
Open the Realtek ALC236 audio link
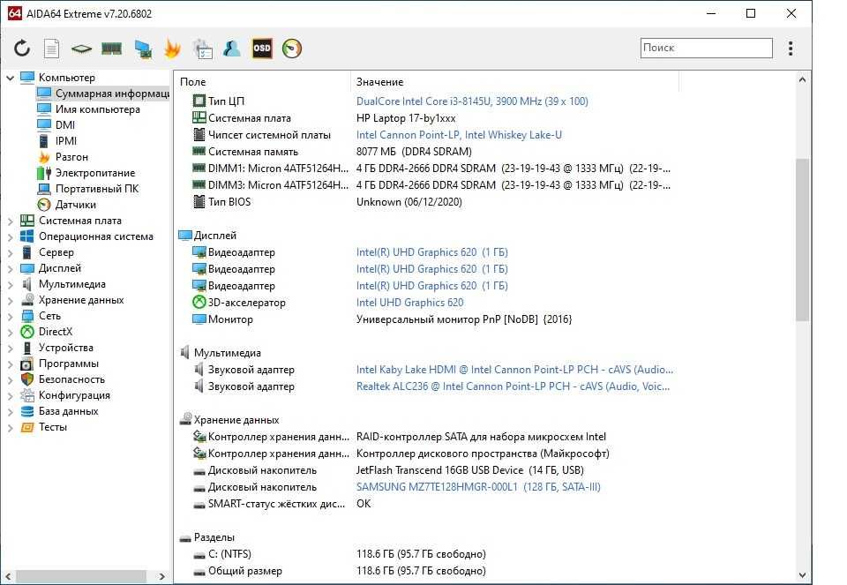tap(513, 386)
